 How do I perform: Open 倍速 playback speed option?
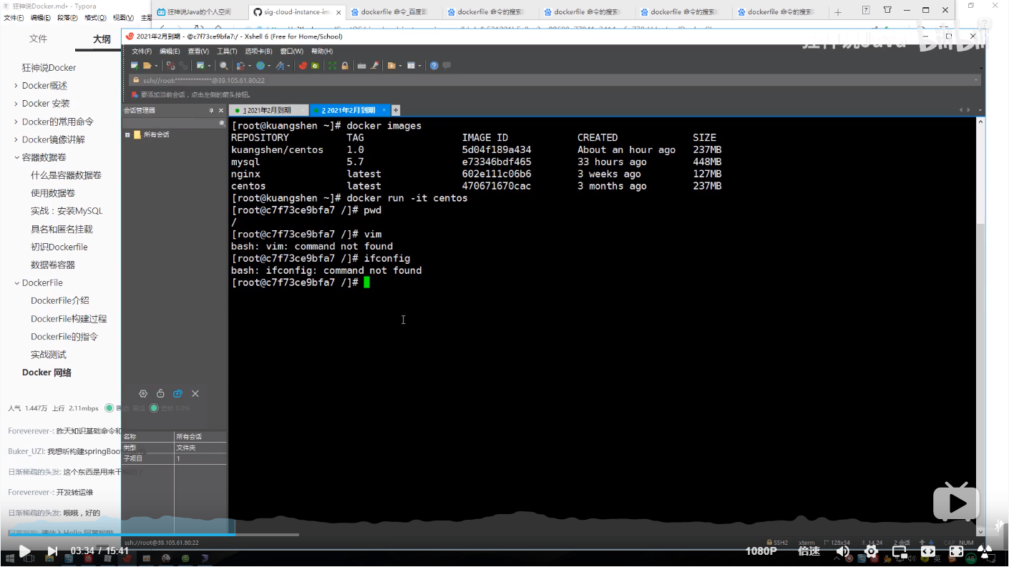[809, 551]
